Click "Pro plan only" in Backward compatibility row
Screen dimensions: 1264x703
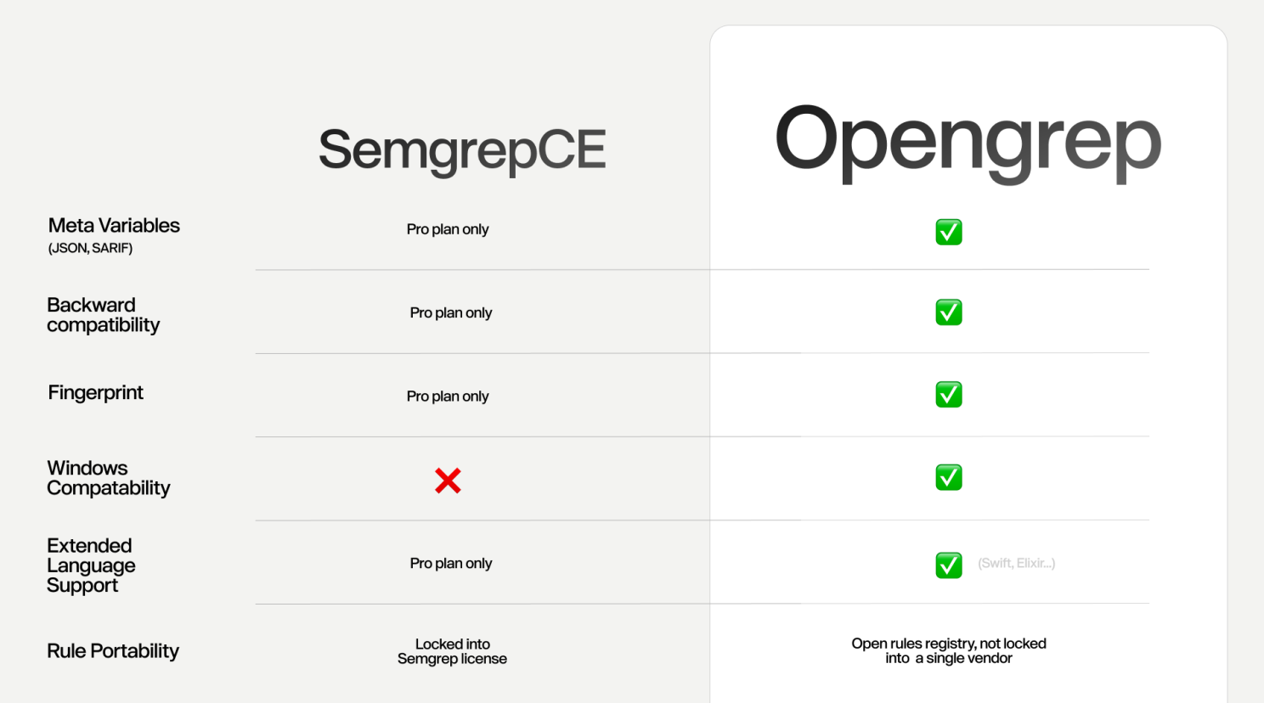click(x=451, y=312)
